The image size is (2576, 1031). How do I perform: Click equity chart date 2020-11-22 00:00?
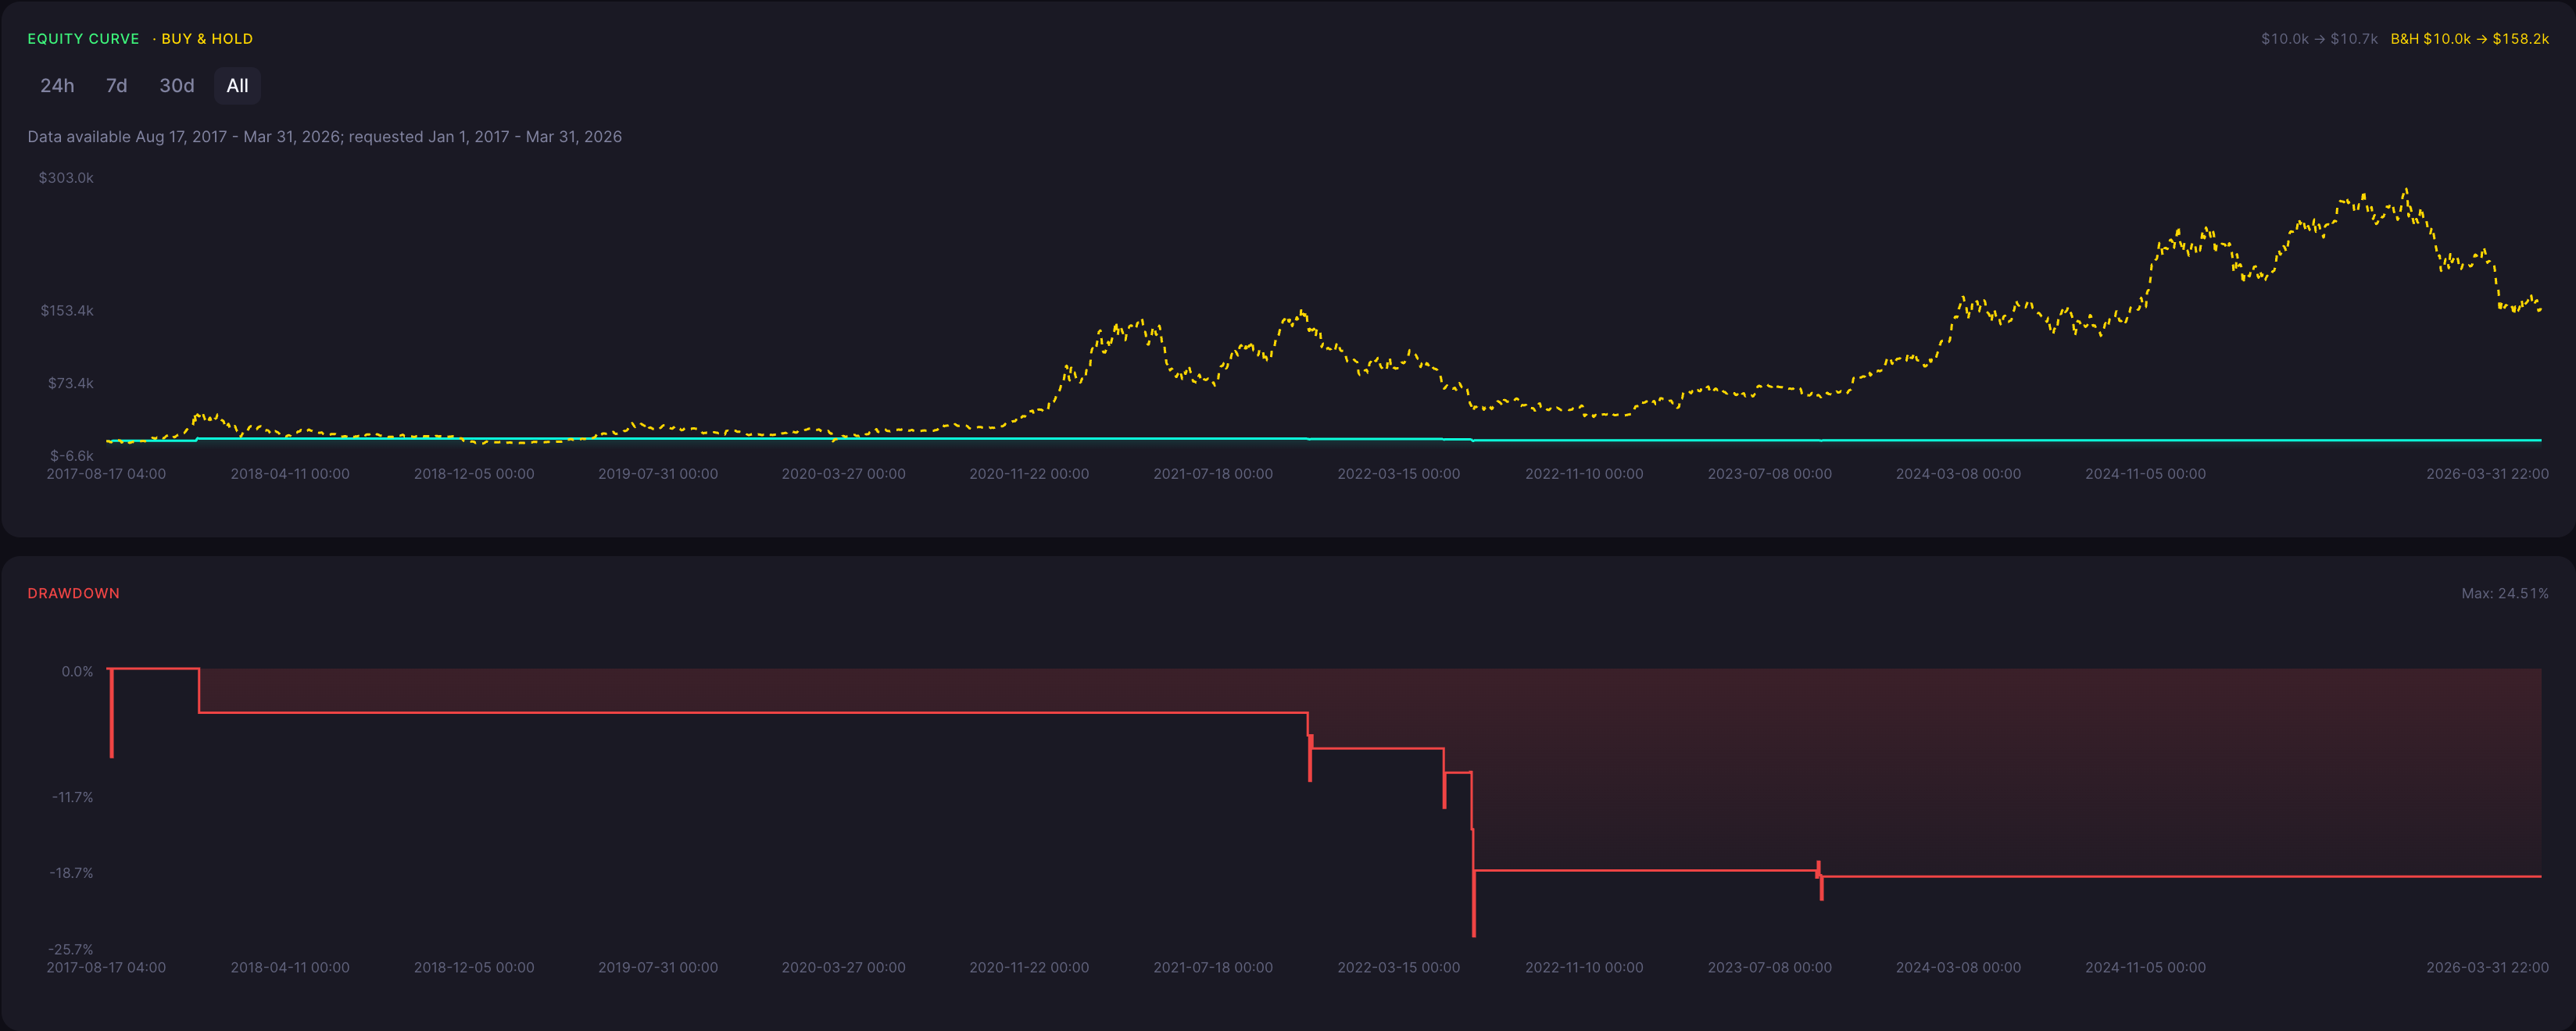(x=1029, y=473)
